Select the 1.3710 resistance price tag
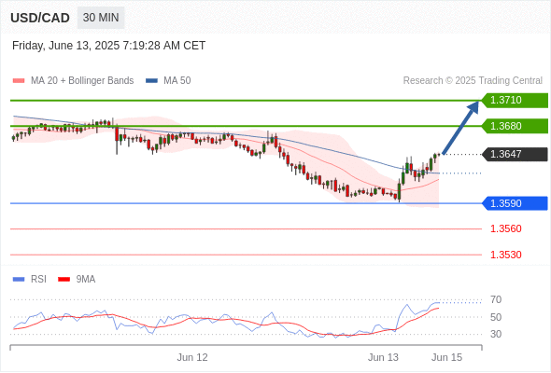Image resolution: width=551 pixels, height=373 pixels. 515,101
